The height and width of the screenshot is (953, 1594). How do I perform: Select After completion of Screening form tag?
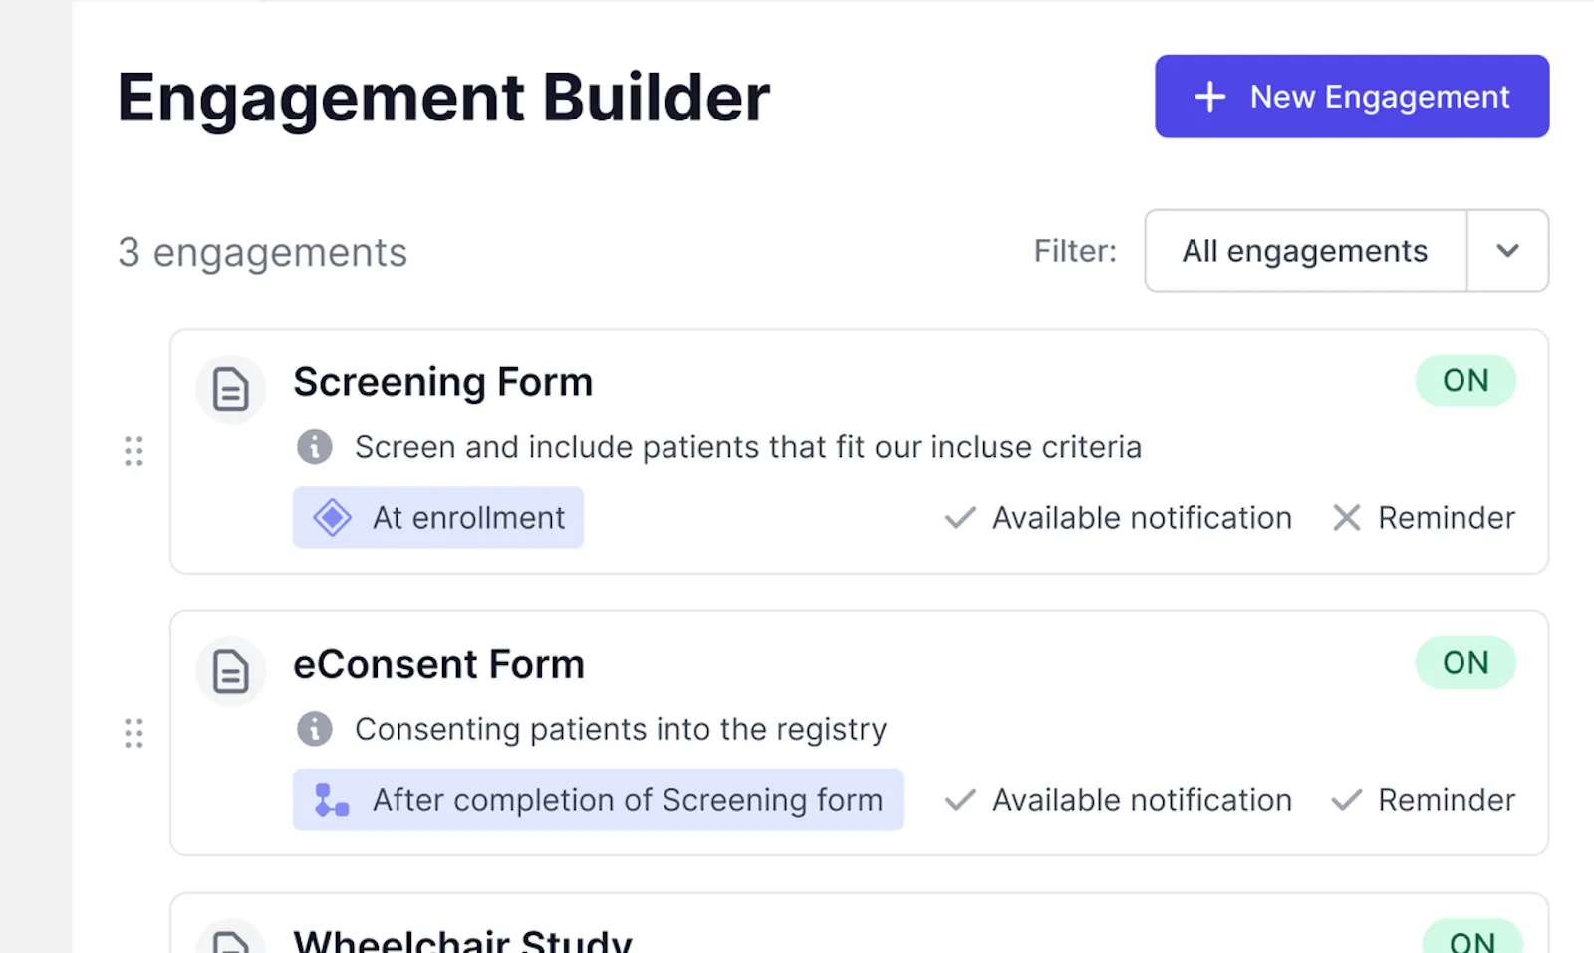(x=598, y=799)
